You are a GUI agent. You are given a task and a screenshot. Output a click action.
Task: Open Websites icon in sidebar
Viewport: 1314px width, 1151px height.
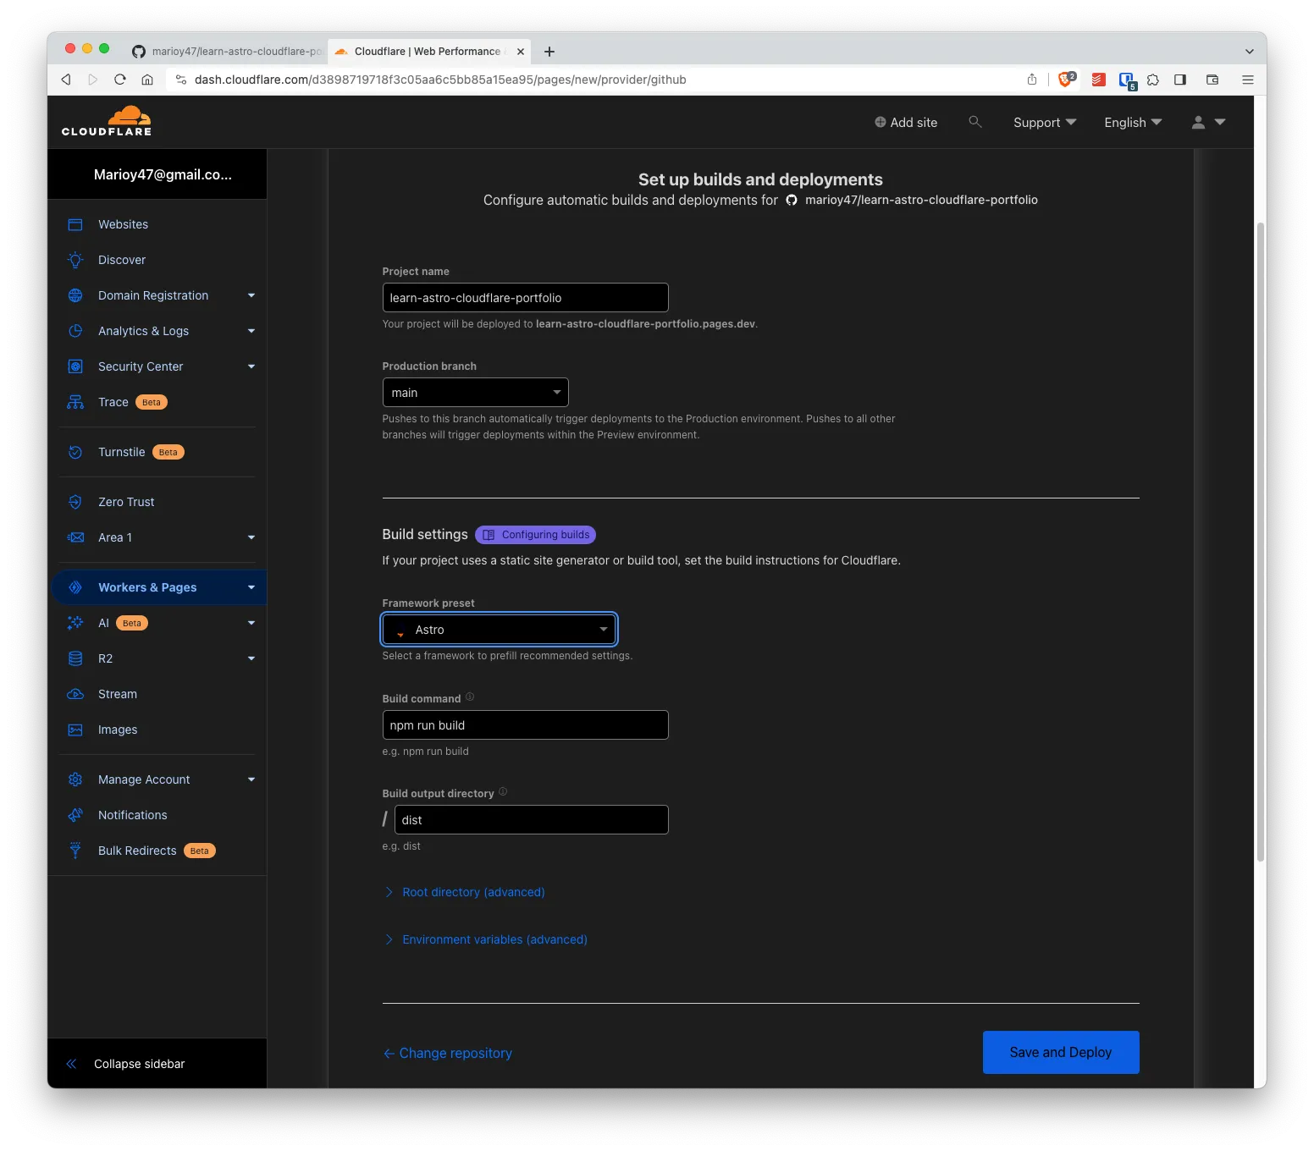click(75, 224)
